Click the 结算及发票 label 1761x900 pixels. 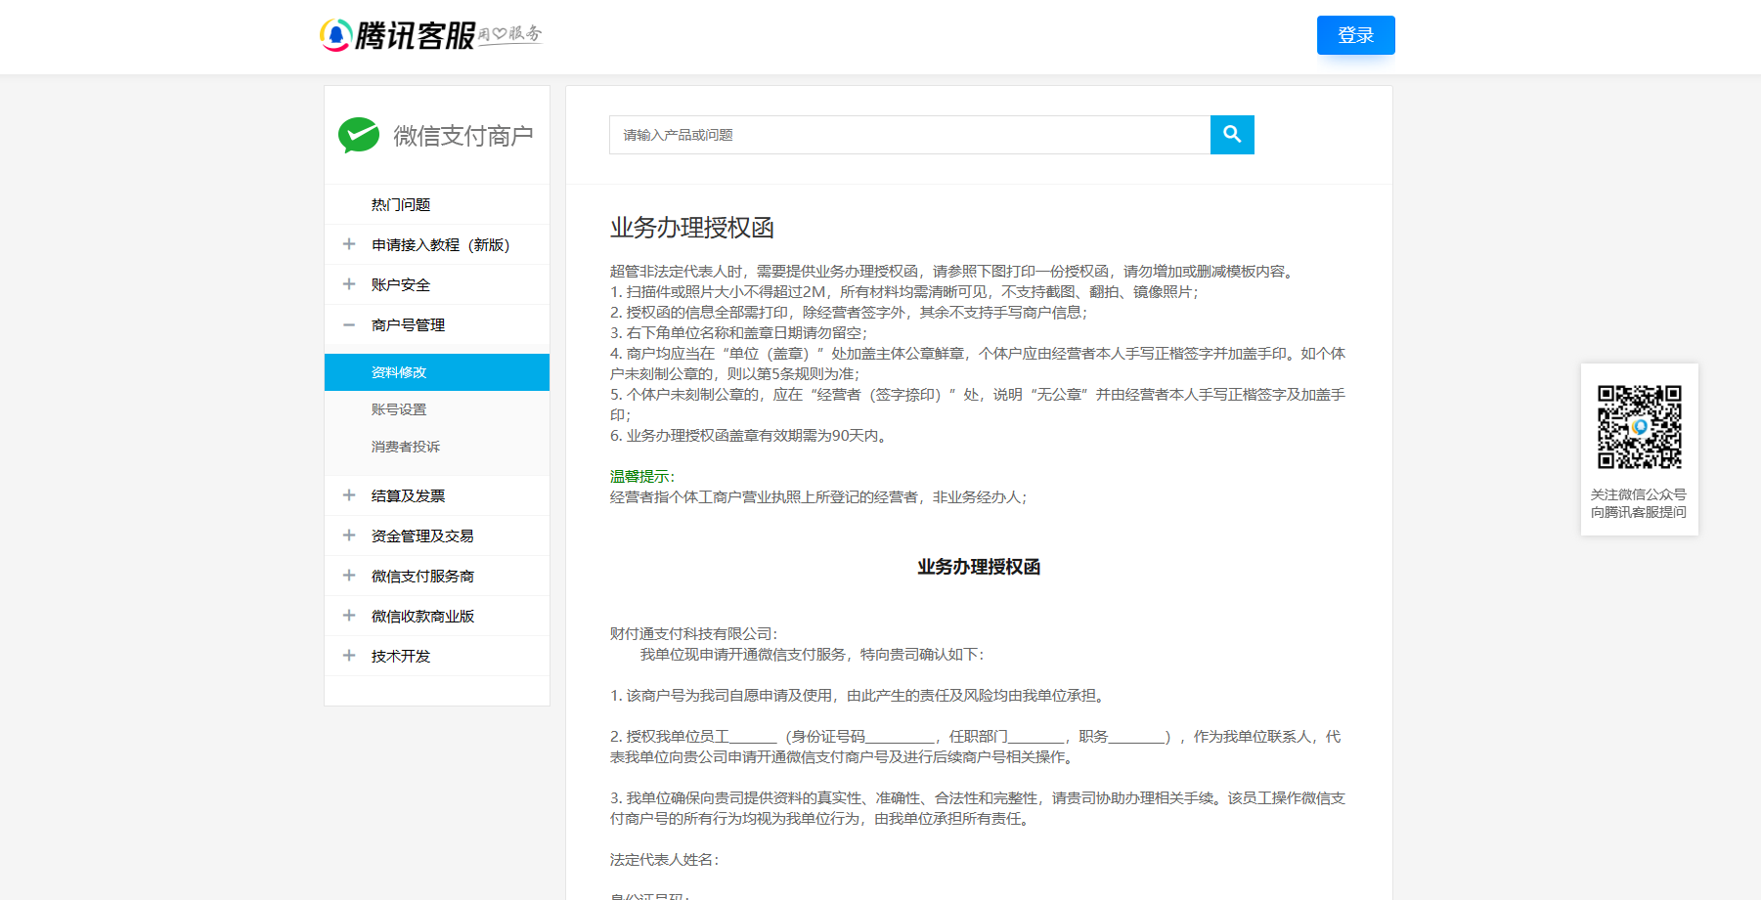tap(408, 495)
